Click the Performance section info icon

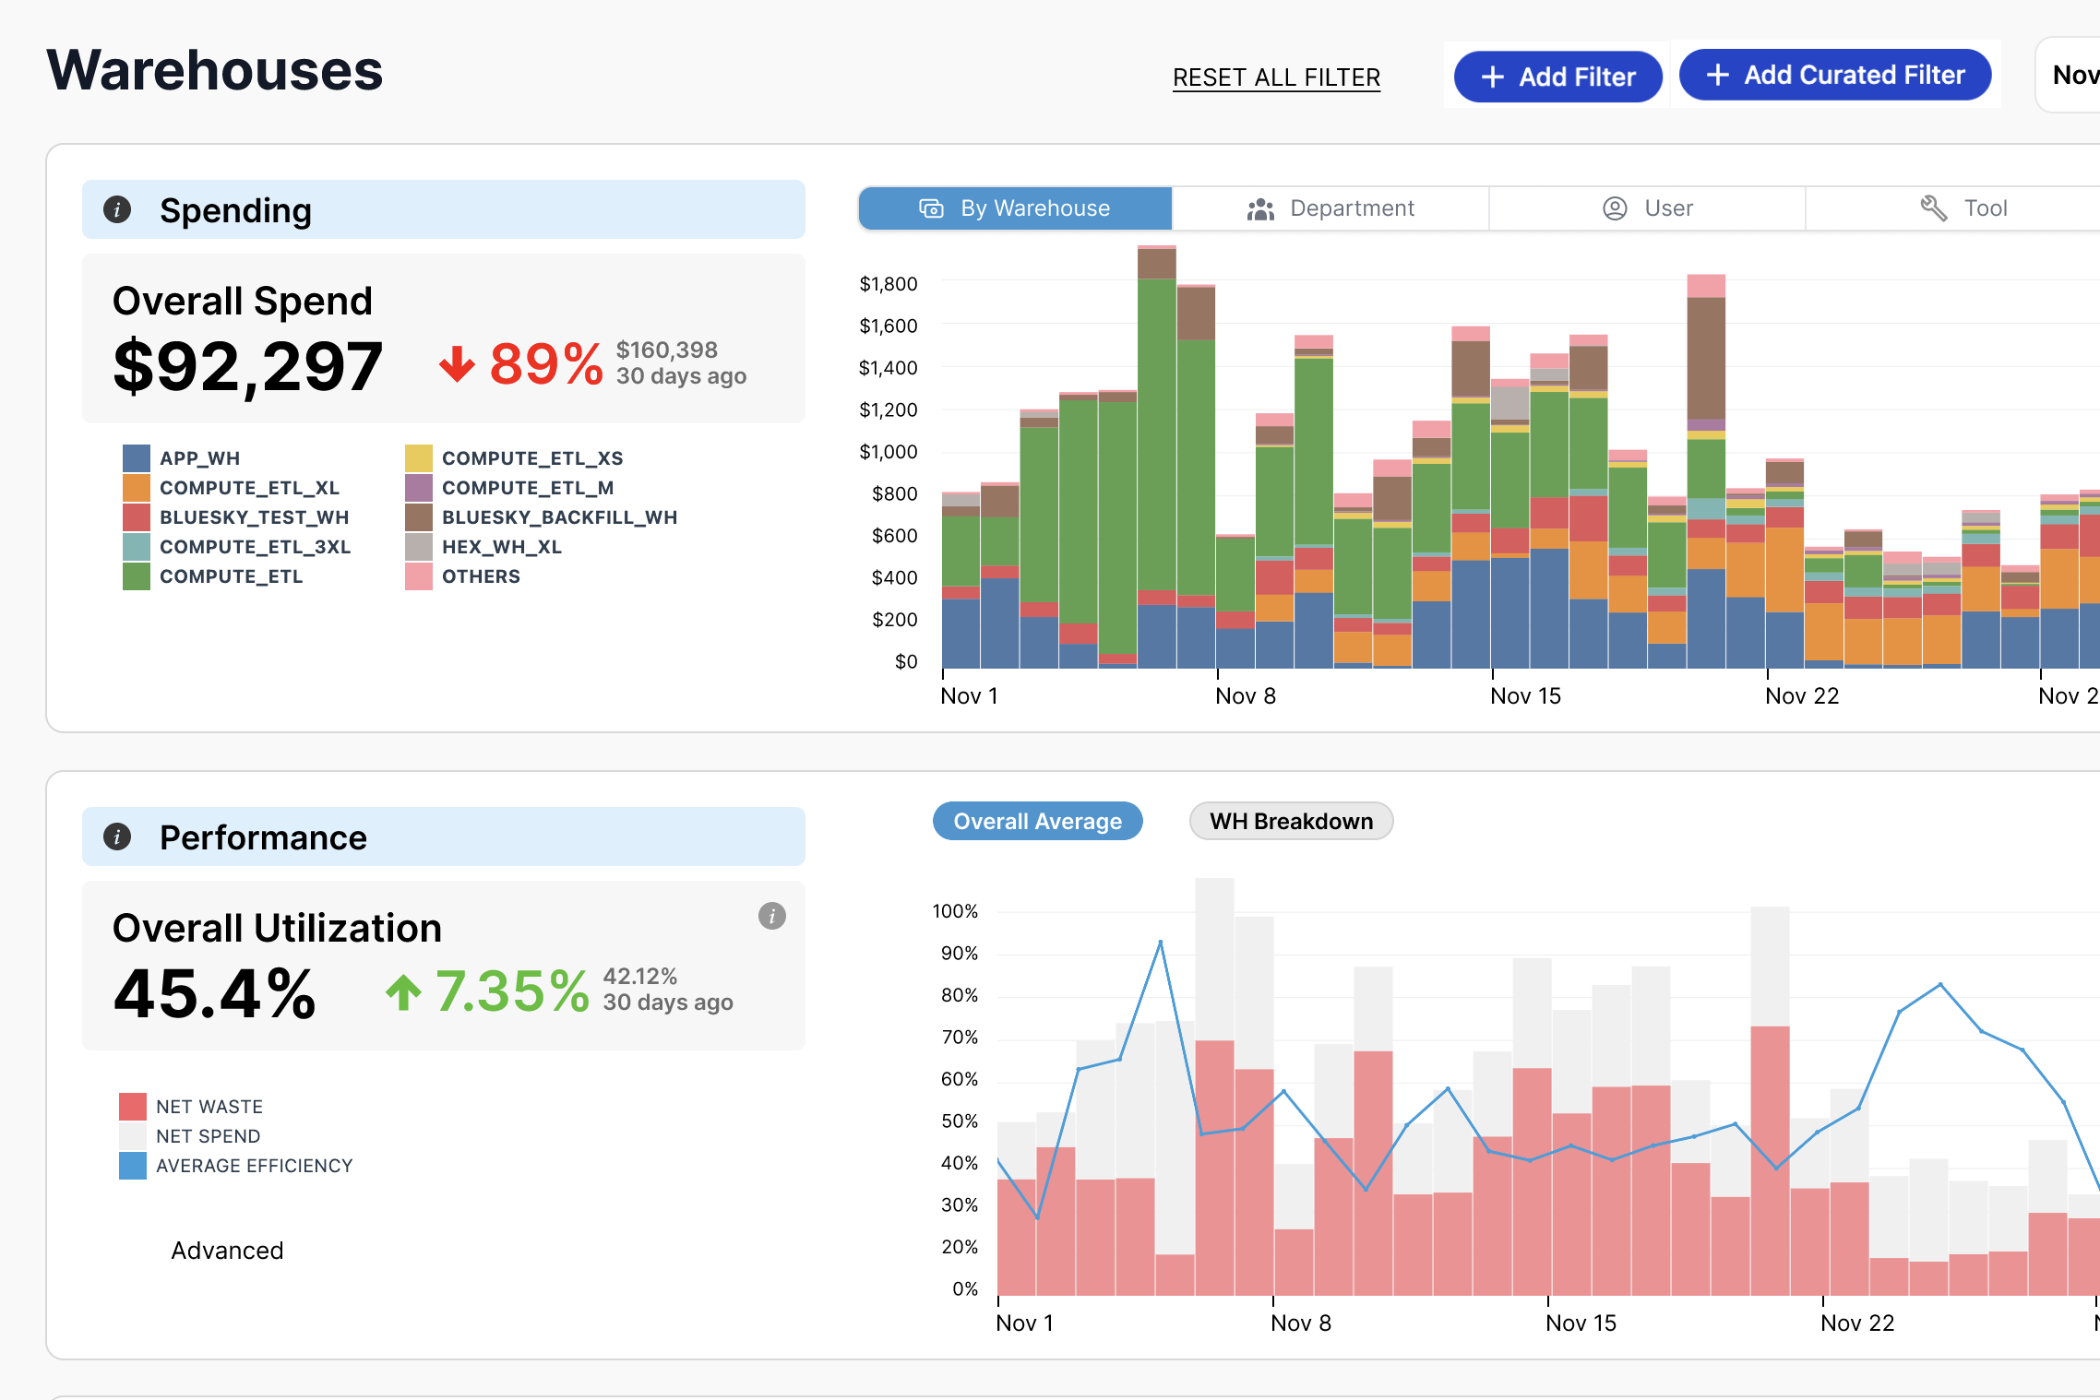[x=117, y=836]
